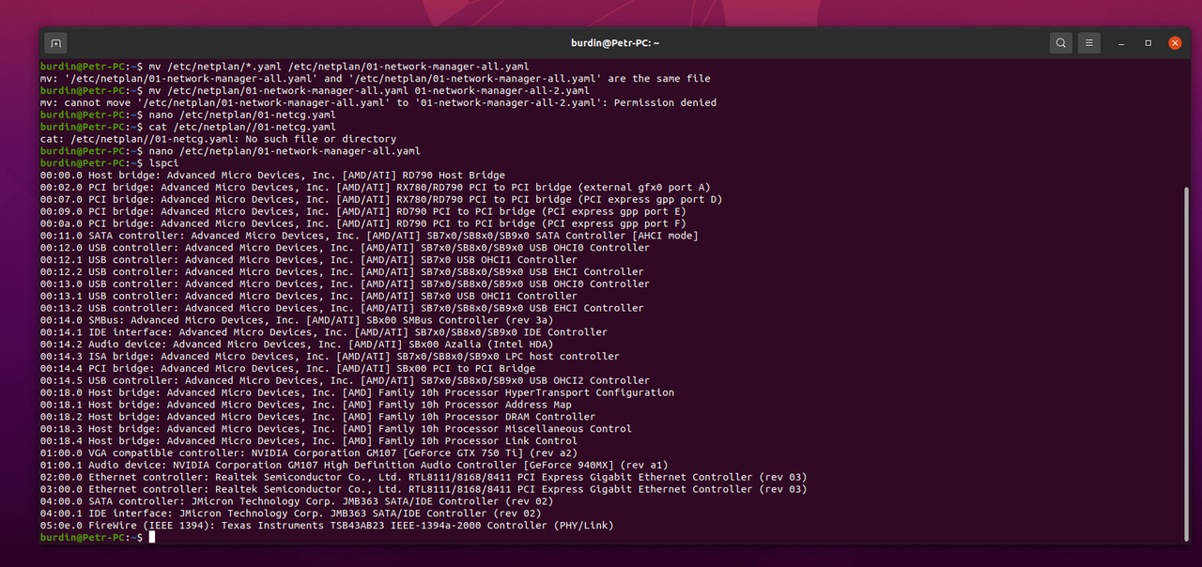Open a new terminal tab
The height and width of the screenshot is (567, 1202).
click(x=55, y=43)
